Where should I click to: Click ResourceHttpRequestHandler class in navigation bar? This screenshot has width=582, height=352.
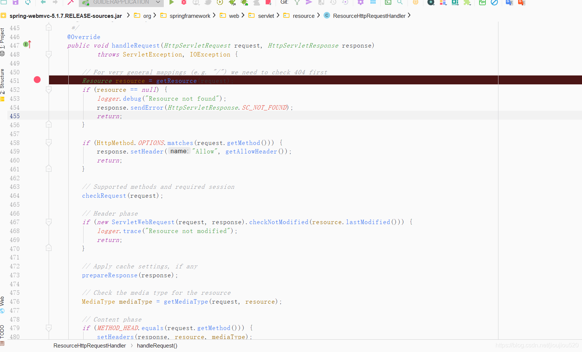(x=369, y=16)
